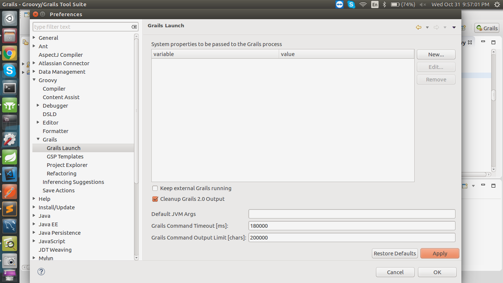Image resolution: width=503 pixels, height=283 pixels.
Task: Open System Settings gear-and-wrench dock icon
Action: point(10,140)
